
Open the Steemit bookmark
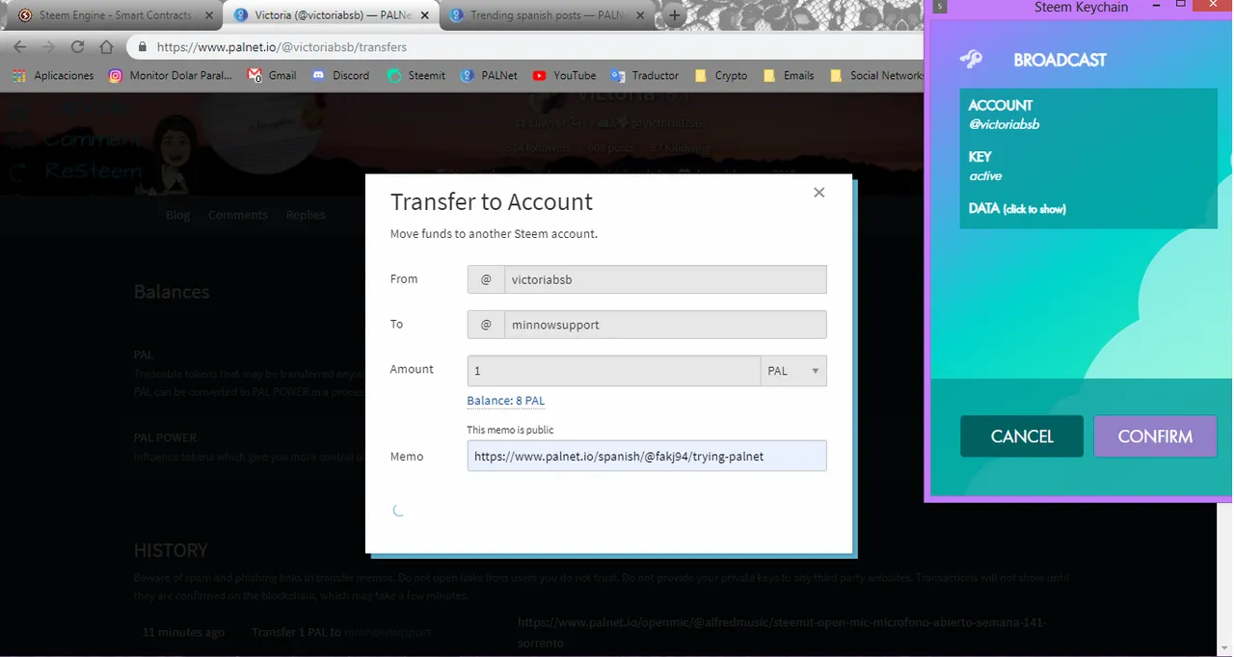click(x=416, y=75)
